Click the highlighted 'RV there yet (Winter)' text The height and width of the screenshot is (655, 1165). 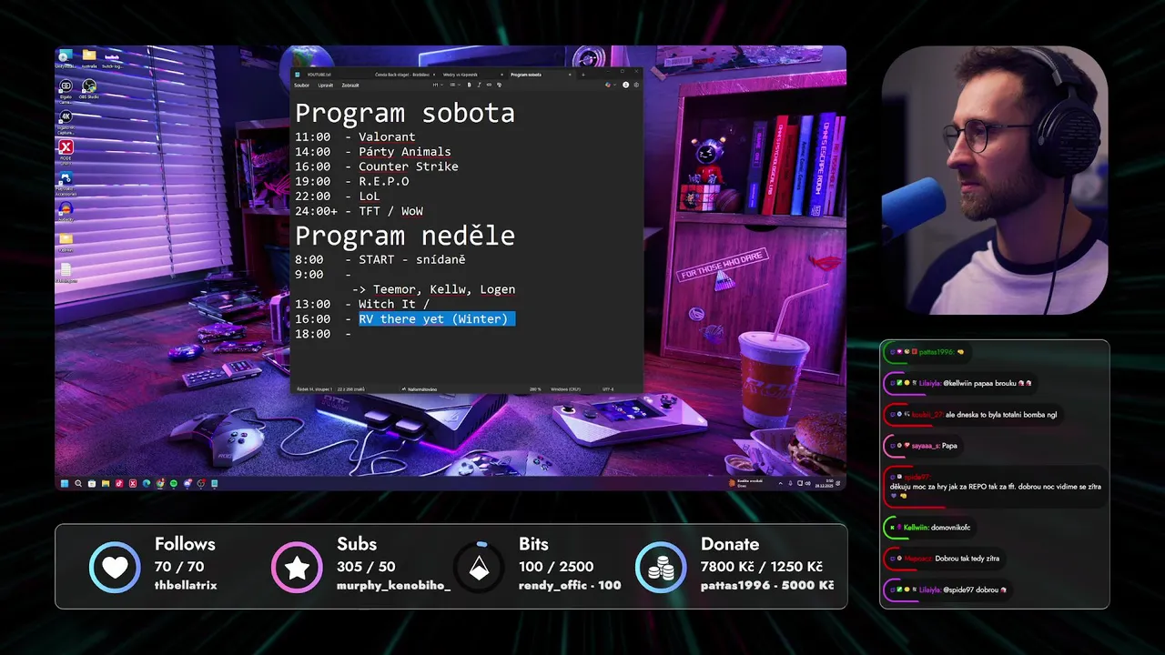click(437, 318)
